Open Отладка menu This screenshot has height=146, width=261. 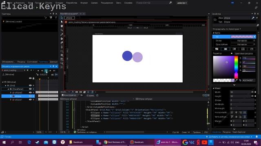click(59, 3)
